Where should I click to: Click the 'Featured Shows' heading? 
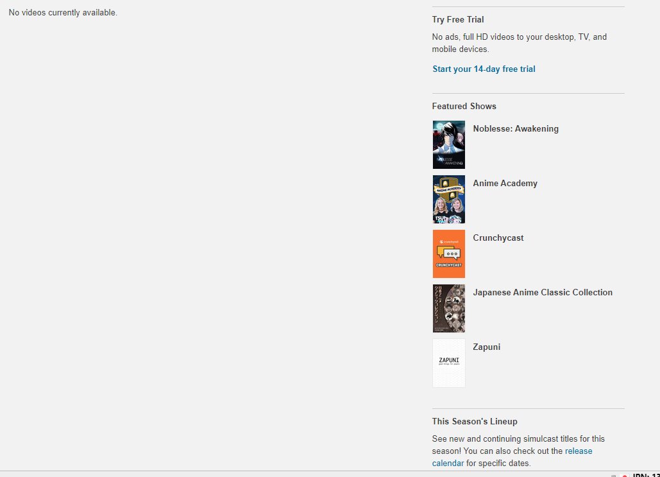coord(464,106)
